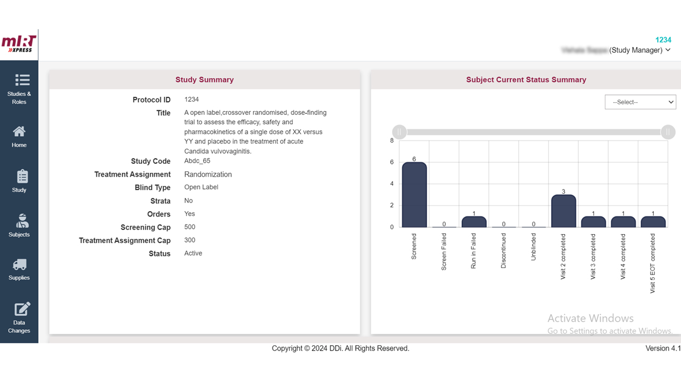Click the Screened bar in the chart

(x=414, y=195)
